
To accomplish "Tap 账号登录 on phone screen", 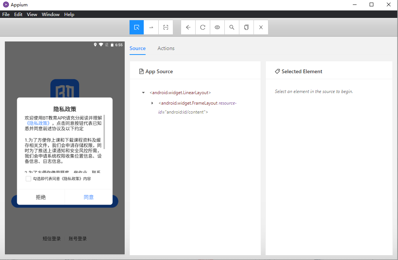I will tap(78, 239).
